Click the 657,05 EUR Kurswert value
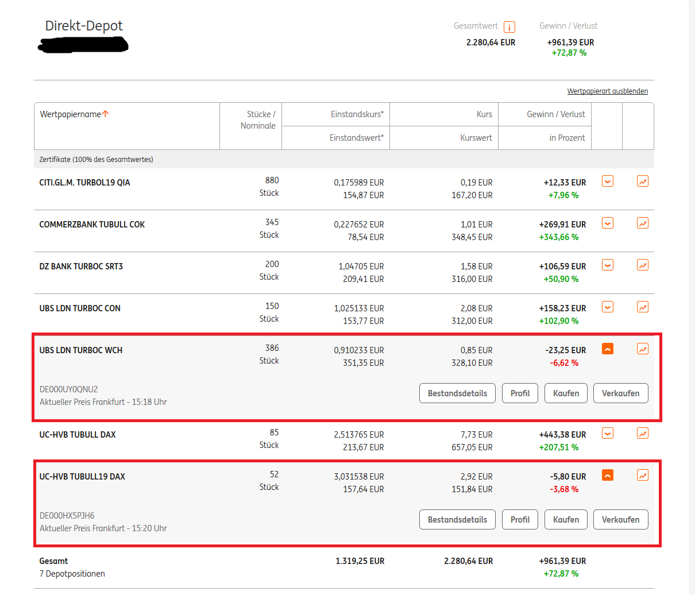This screenshot has width=695, height=595. 472,447
